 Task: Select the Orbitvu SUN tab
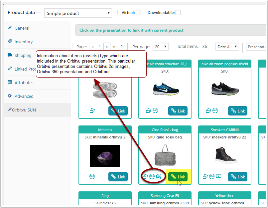pos(38,110)
